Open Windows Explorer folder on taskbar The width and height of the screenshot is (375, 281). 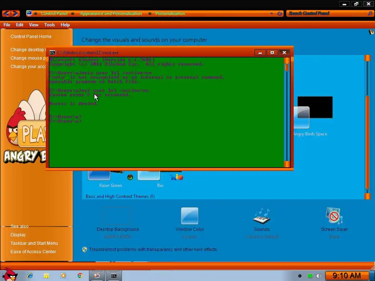(x=47, y=276)
